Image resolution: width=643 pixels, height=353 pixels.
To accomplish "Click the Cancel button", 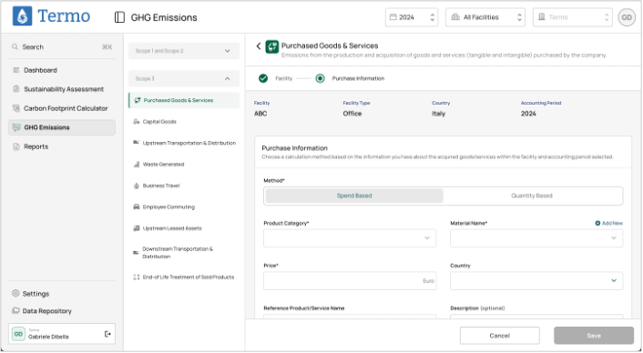I will point(499,336).
